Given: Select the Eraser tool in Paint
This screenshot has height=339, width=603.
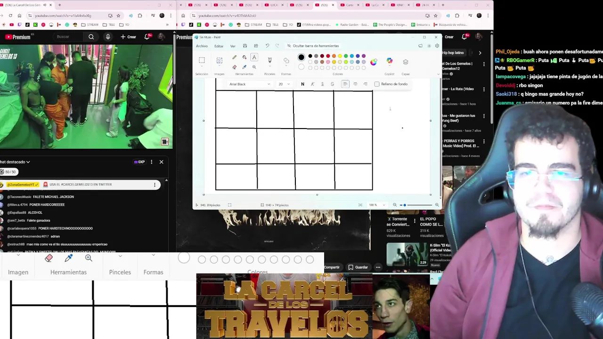Looking at the screenshot, I should click(234, 67).
